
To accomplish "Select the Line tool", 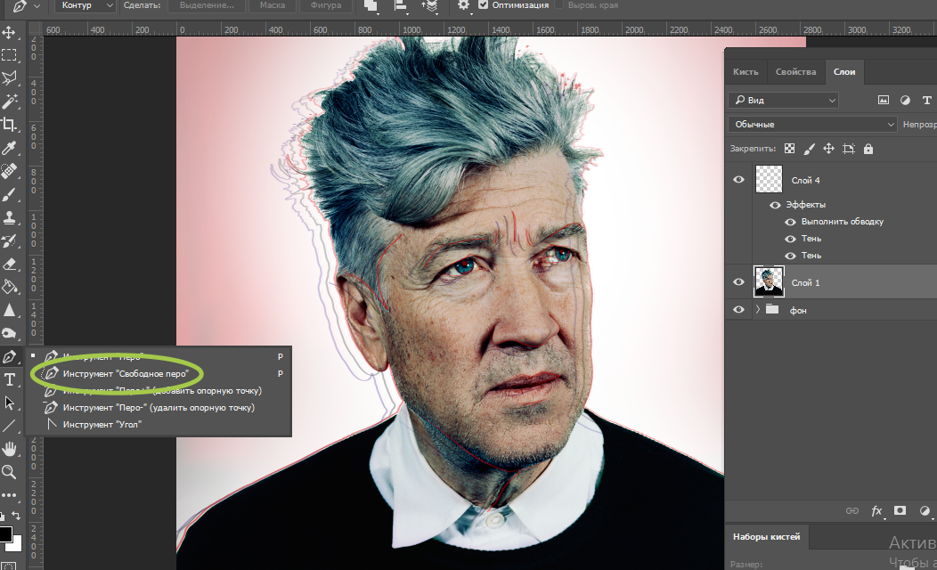I will (9, 426).
